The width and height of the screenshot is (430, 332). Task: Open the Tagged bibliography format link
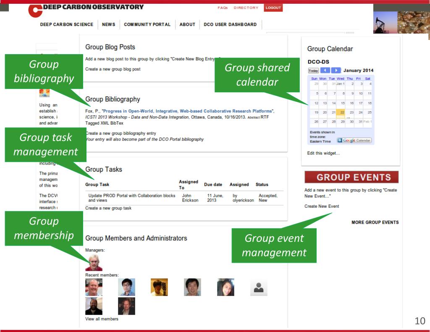click(x=92, y=123)
